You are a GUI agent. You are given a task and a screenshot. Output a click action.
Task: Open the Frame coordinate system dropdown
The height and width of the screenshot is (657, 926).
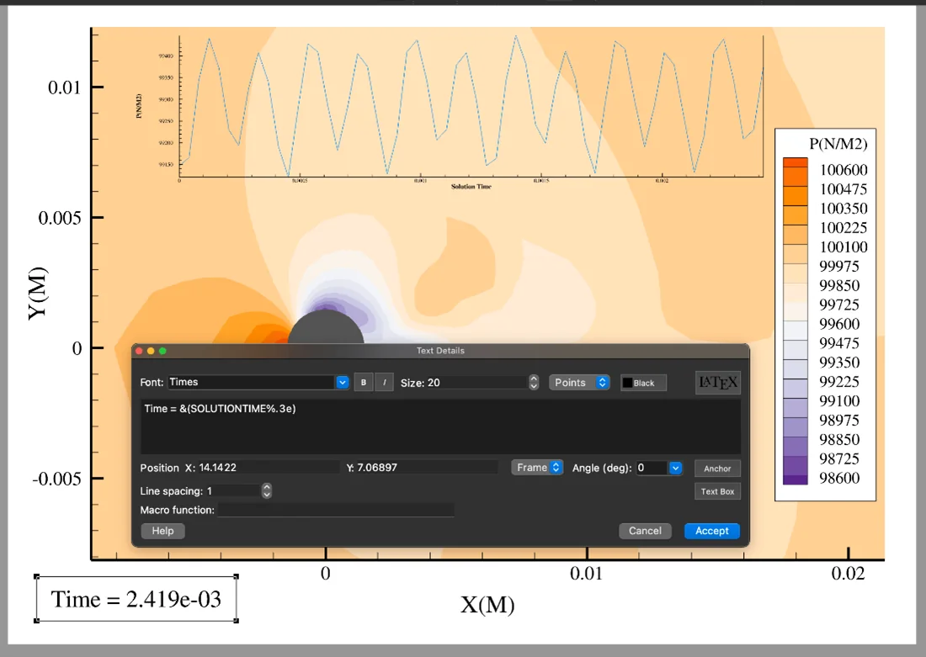coord(537,468)
